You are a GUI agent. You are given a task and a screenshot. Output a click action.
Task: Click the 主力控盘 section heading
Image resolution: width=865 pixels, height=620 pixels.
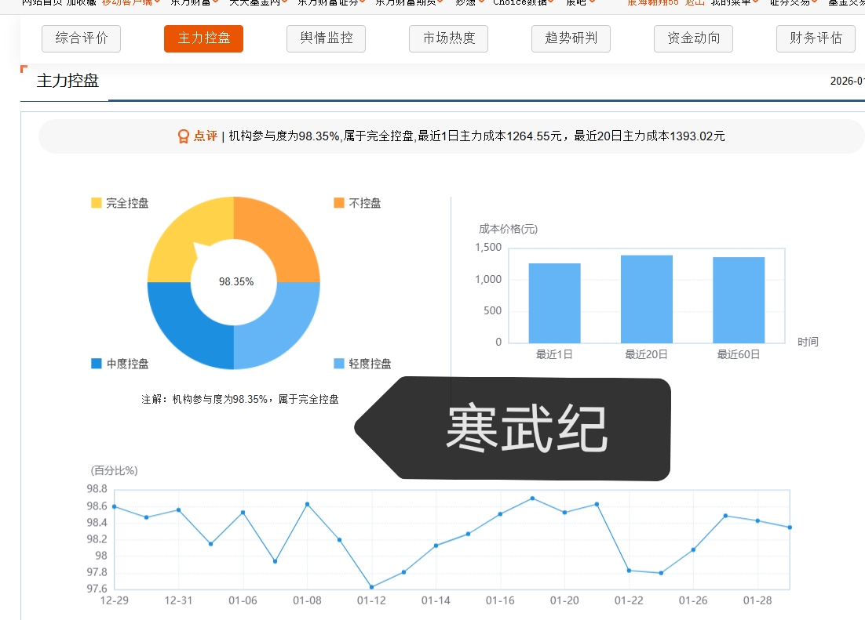68,81
